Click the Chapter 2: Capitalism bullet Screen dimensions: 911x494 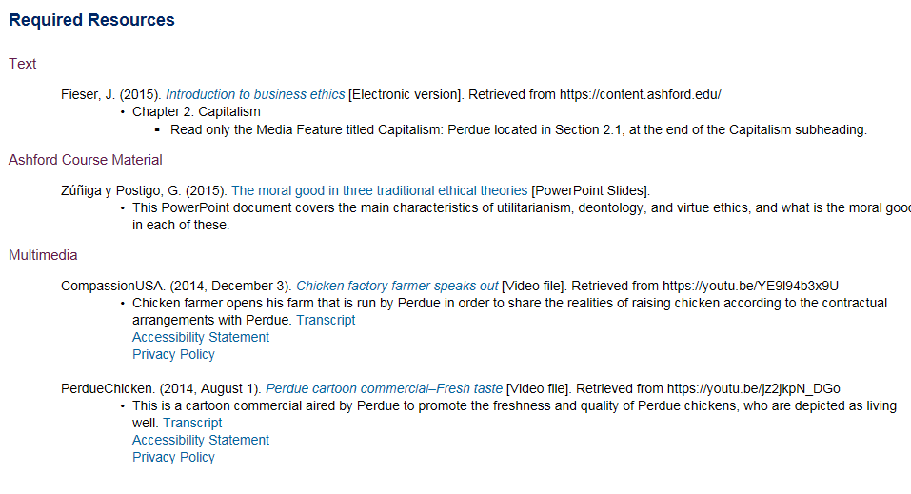coord(196,111)
